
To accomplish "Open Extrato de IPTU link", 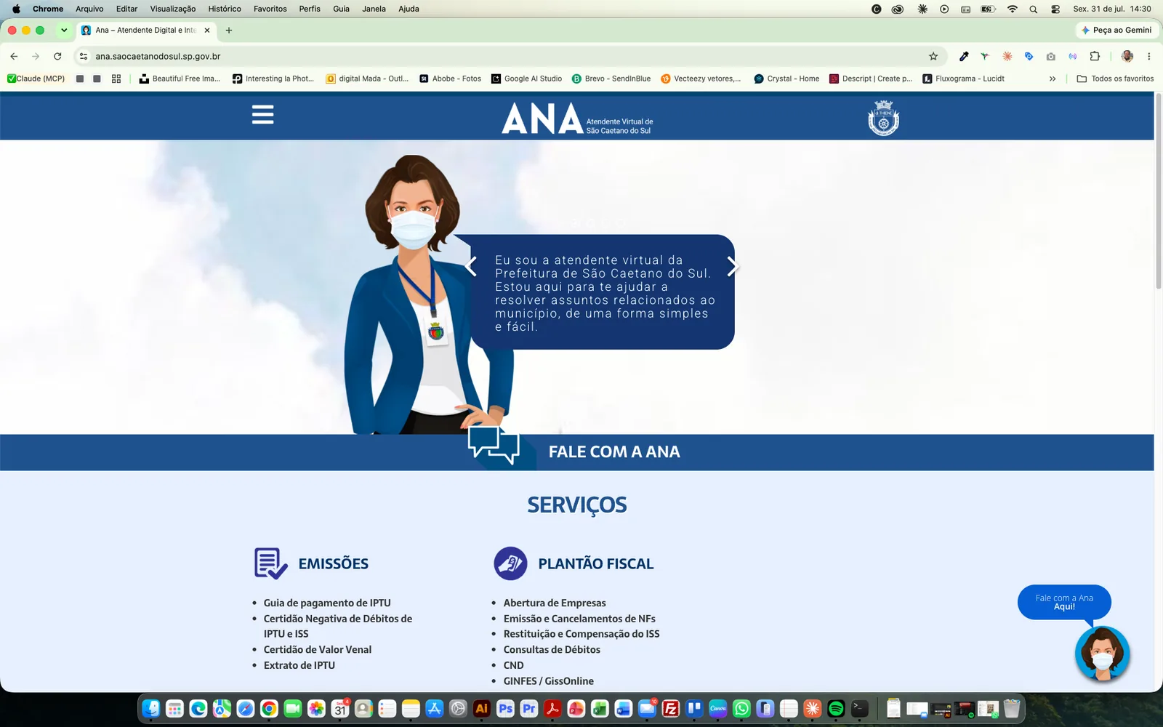I will click(x=299, y=665).
